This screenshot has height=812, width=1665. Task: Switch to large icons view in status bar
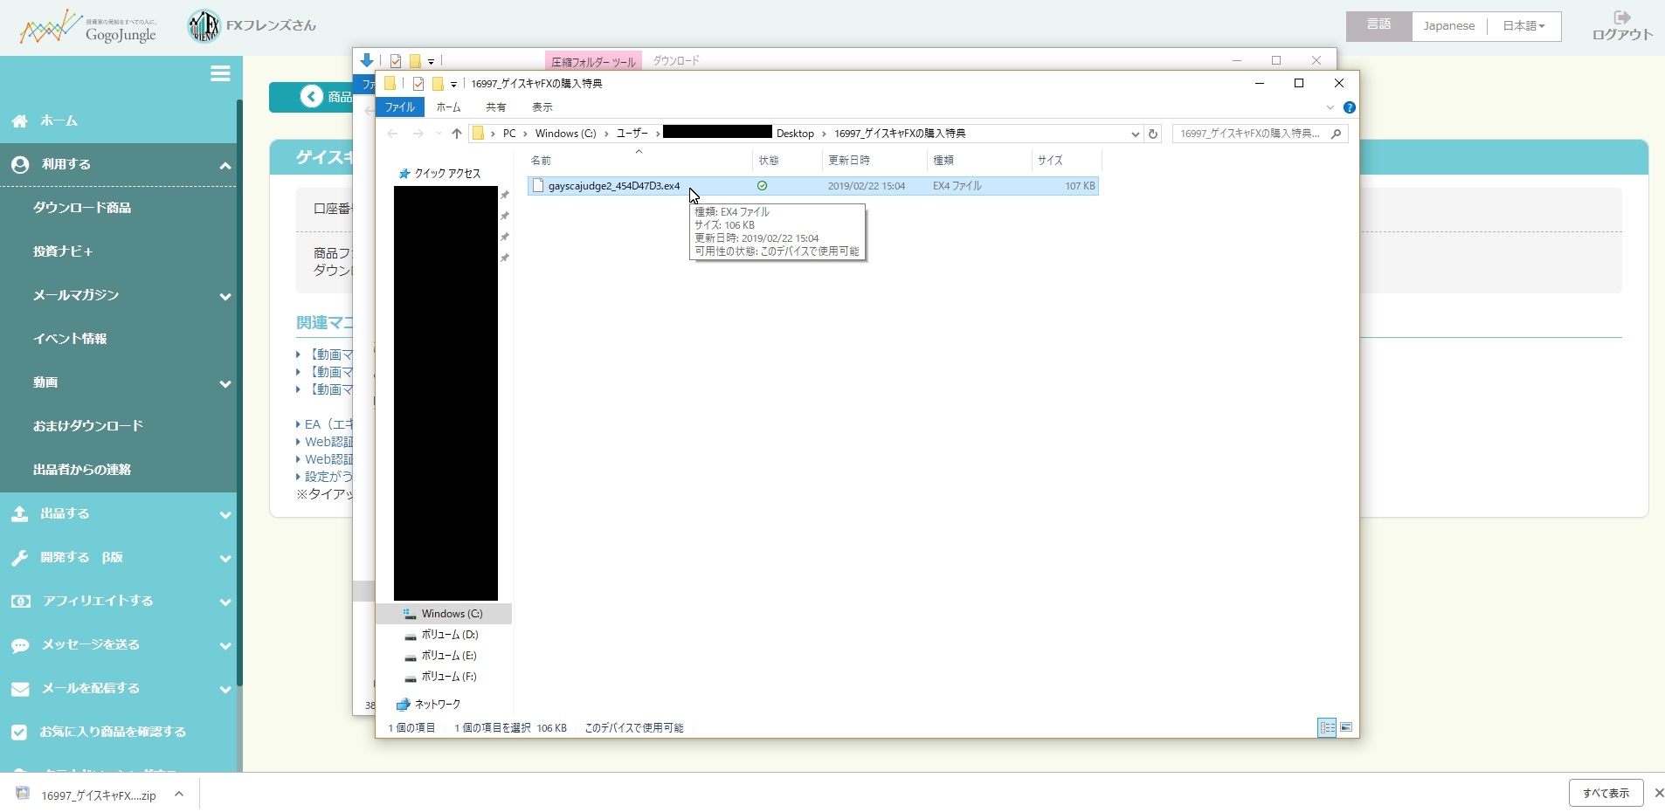coord(1346,727)
